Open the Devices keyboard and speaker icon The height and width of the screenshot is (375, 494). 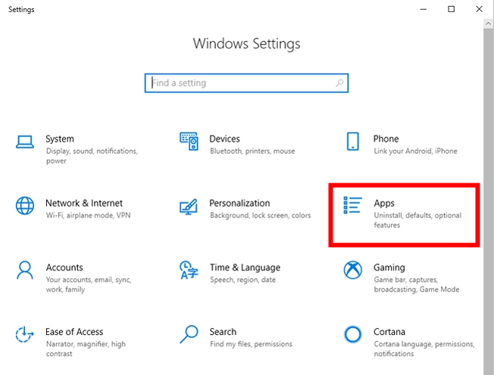coord(189,141)
